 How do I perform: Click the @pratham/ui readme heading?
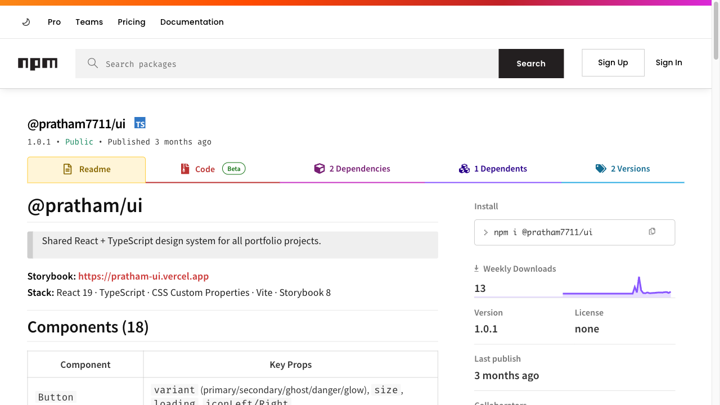85,206
